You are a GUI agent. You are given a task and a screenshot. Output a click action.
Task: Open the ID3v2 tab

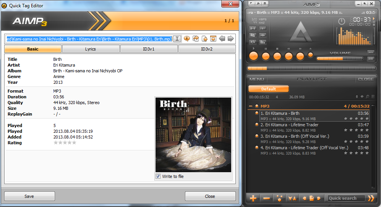click(x=207, y=49)
